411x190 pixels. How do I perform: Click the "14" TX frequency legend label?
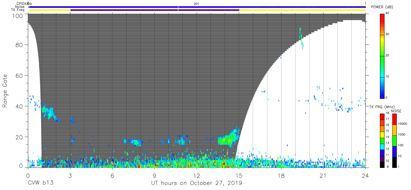tap(388, 137)
